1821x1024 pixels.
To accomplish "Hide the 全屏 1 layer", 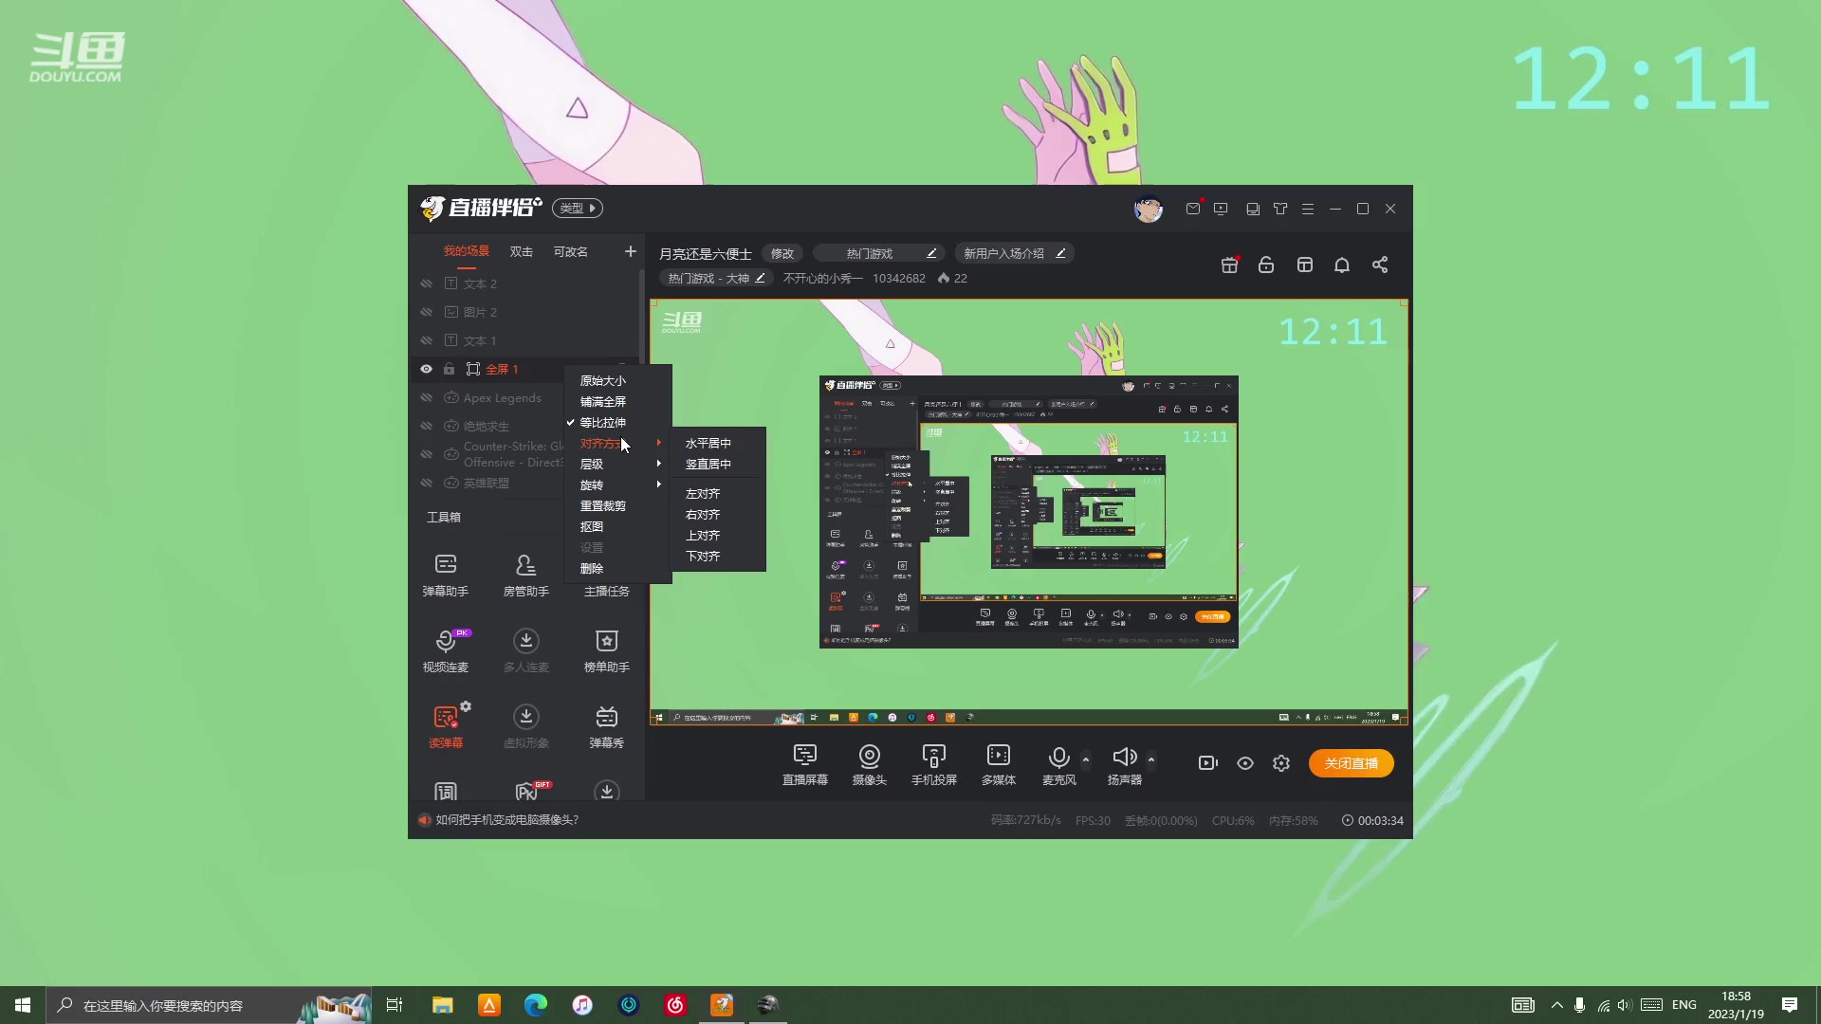I will [x=426, y=369].
